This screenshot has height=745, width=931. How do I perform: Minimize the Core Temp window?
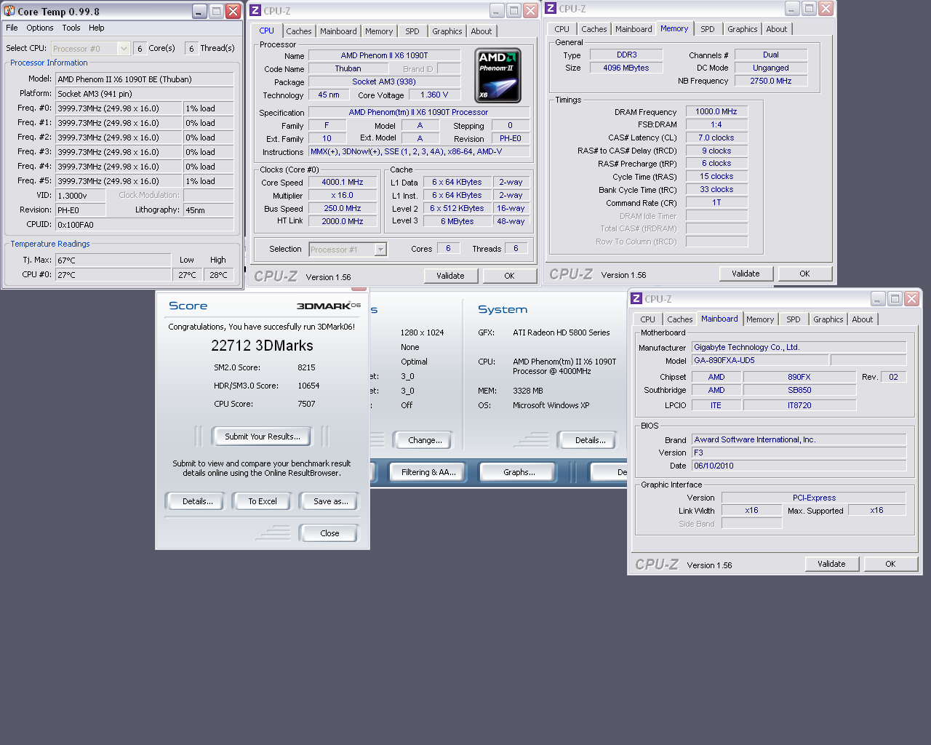click(199, 12)
